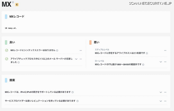Image resolution: width=174 pixels, height=111 pixels.
Task: Expand the alive check mail server response row
Action: tap(76, 59)
